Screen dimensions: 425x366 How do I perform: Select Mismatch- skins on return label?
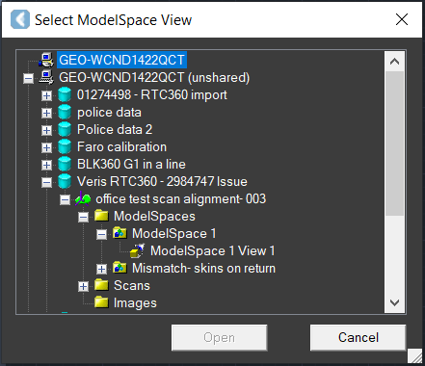click(x=203, y=268)
